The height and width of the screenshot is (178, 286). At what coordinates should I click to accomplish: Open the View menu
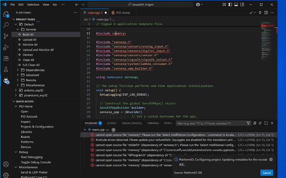click(46, 5)
